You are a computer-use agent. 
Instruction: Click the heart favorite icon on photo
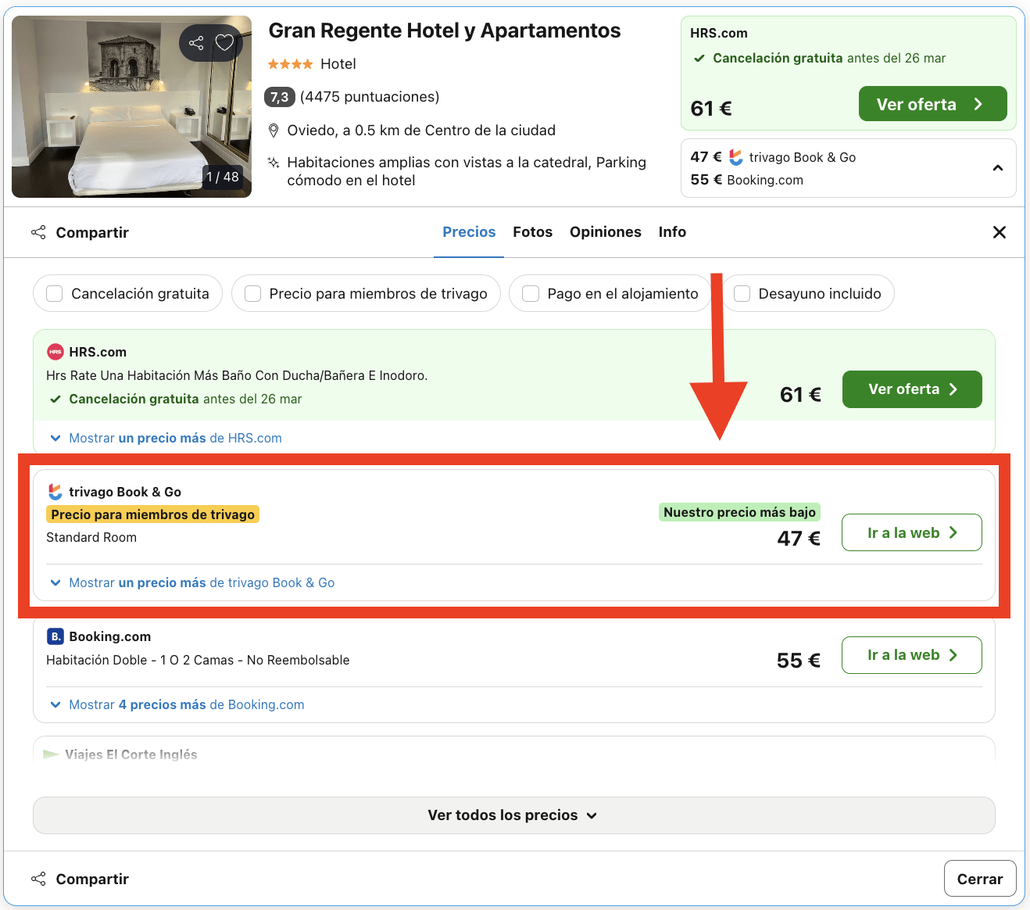point(225,43)
